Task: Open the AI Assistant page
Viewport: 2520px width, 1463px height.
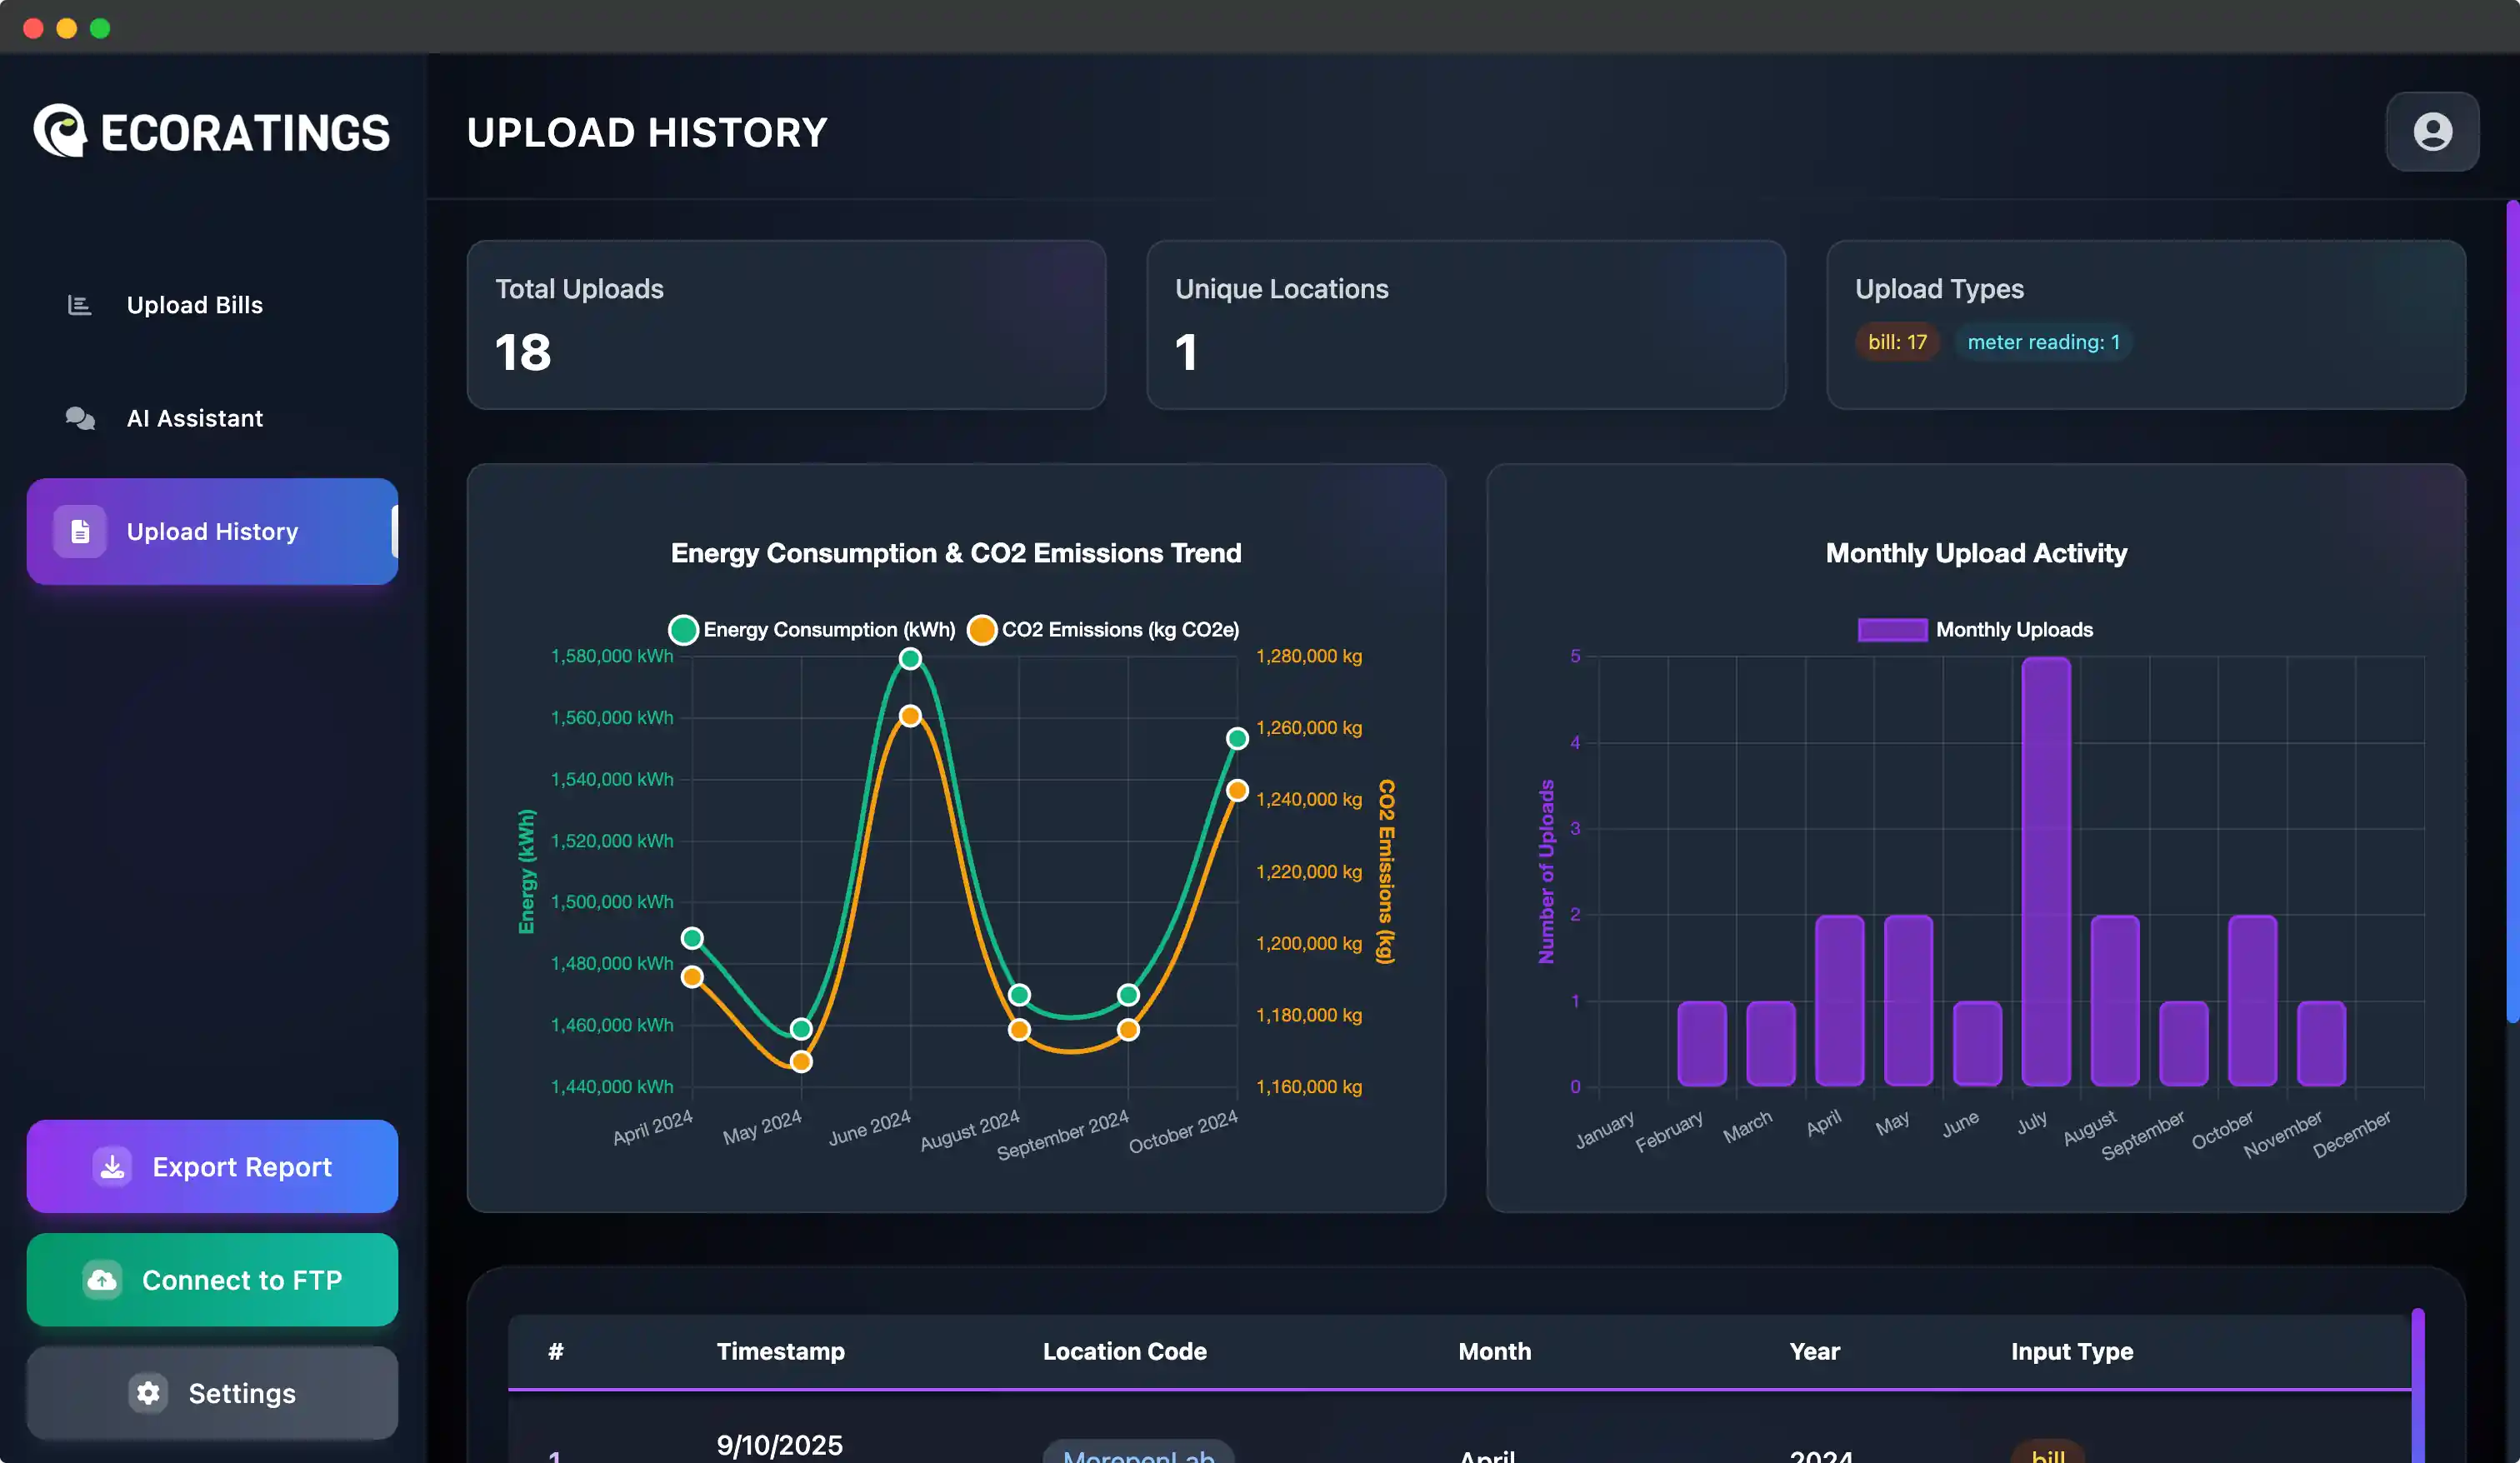Action: tap(194, 418)
